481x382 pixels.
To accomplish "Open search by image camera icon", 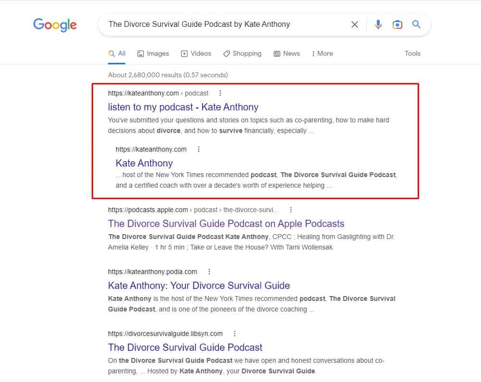I will point(397,24).
